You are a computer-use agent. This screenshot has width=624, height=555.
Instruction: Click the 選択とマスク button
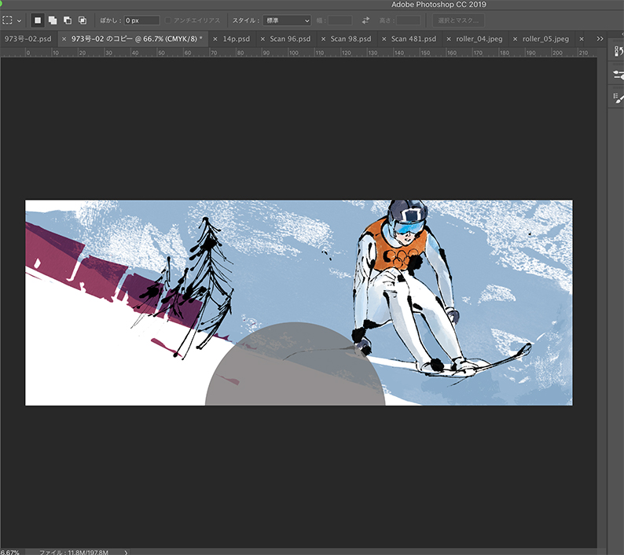[458, 20]
